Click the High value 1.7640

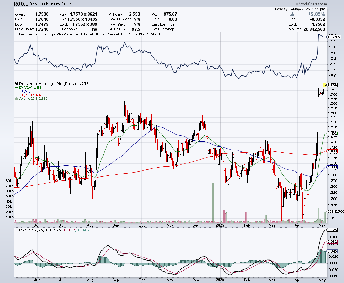[x=42, y=19]
